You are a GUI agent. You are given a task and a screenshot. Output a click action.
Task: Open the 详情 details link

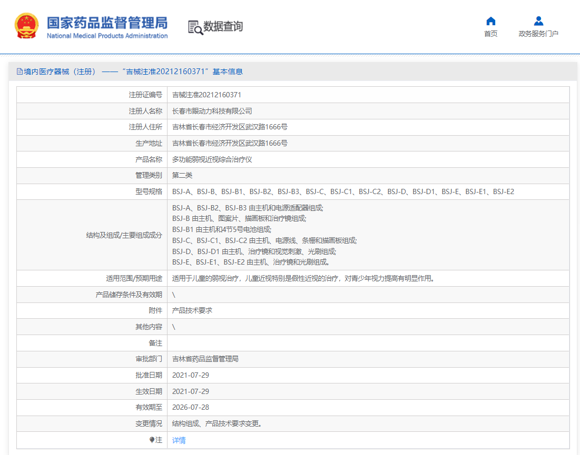178,440
